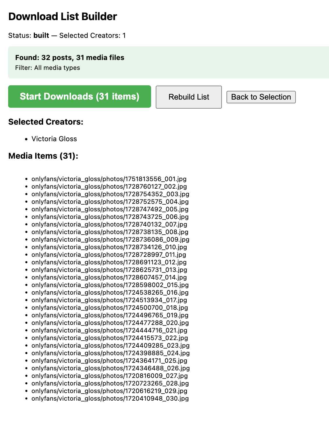Click the Filter: All media types label
The height and width of the screenshot is (428, 329).
coord(48,68)
